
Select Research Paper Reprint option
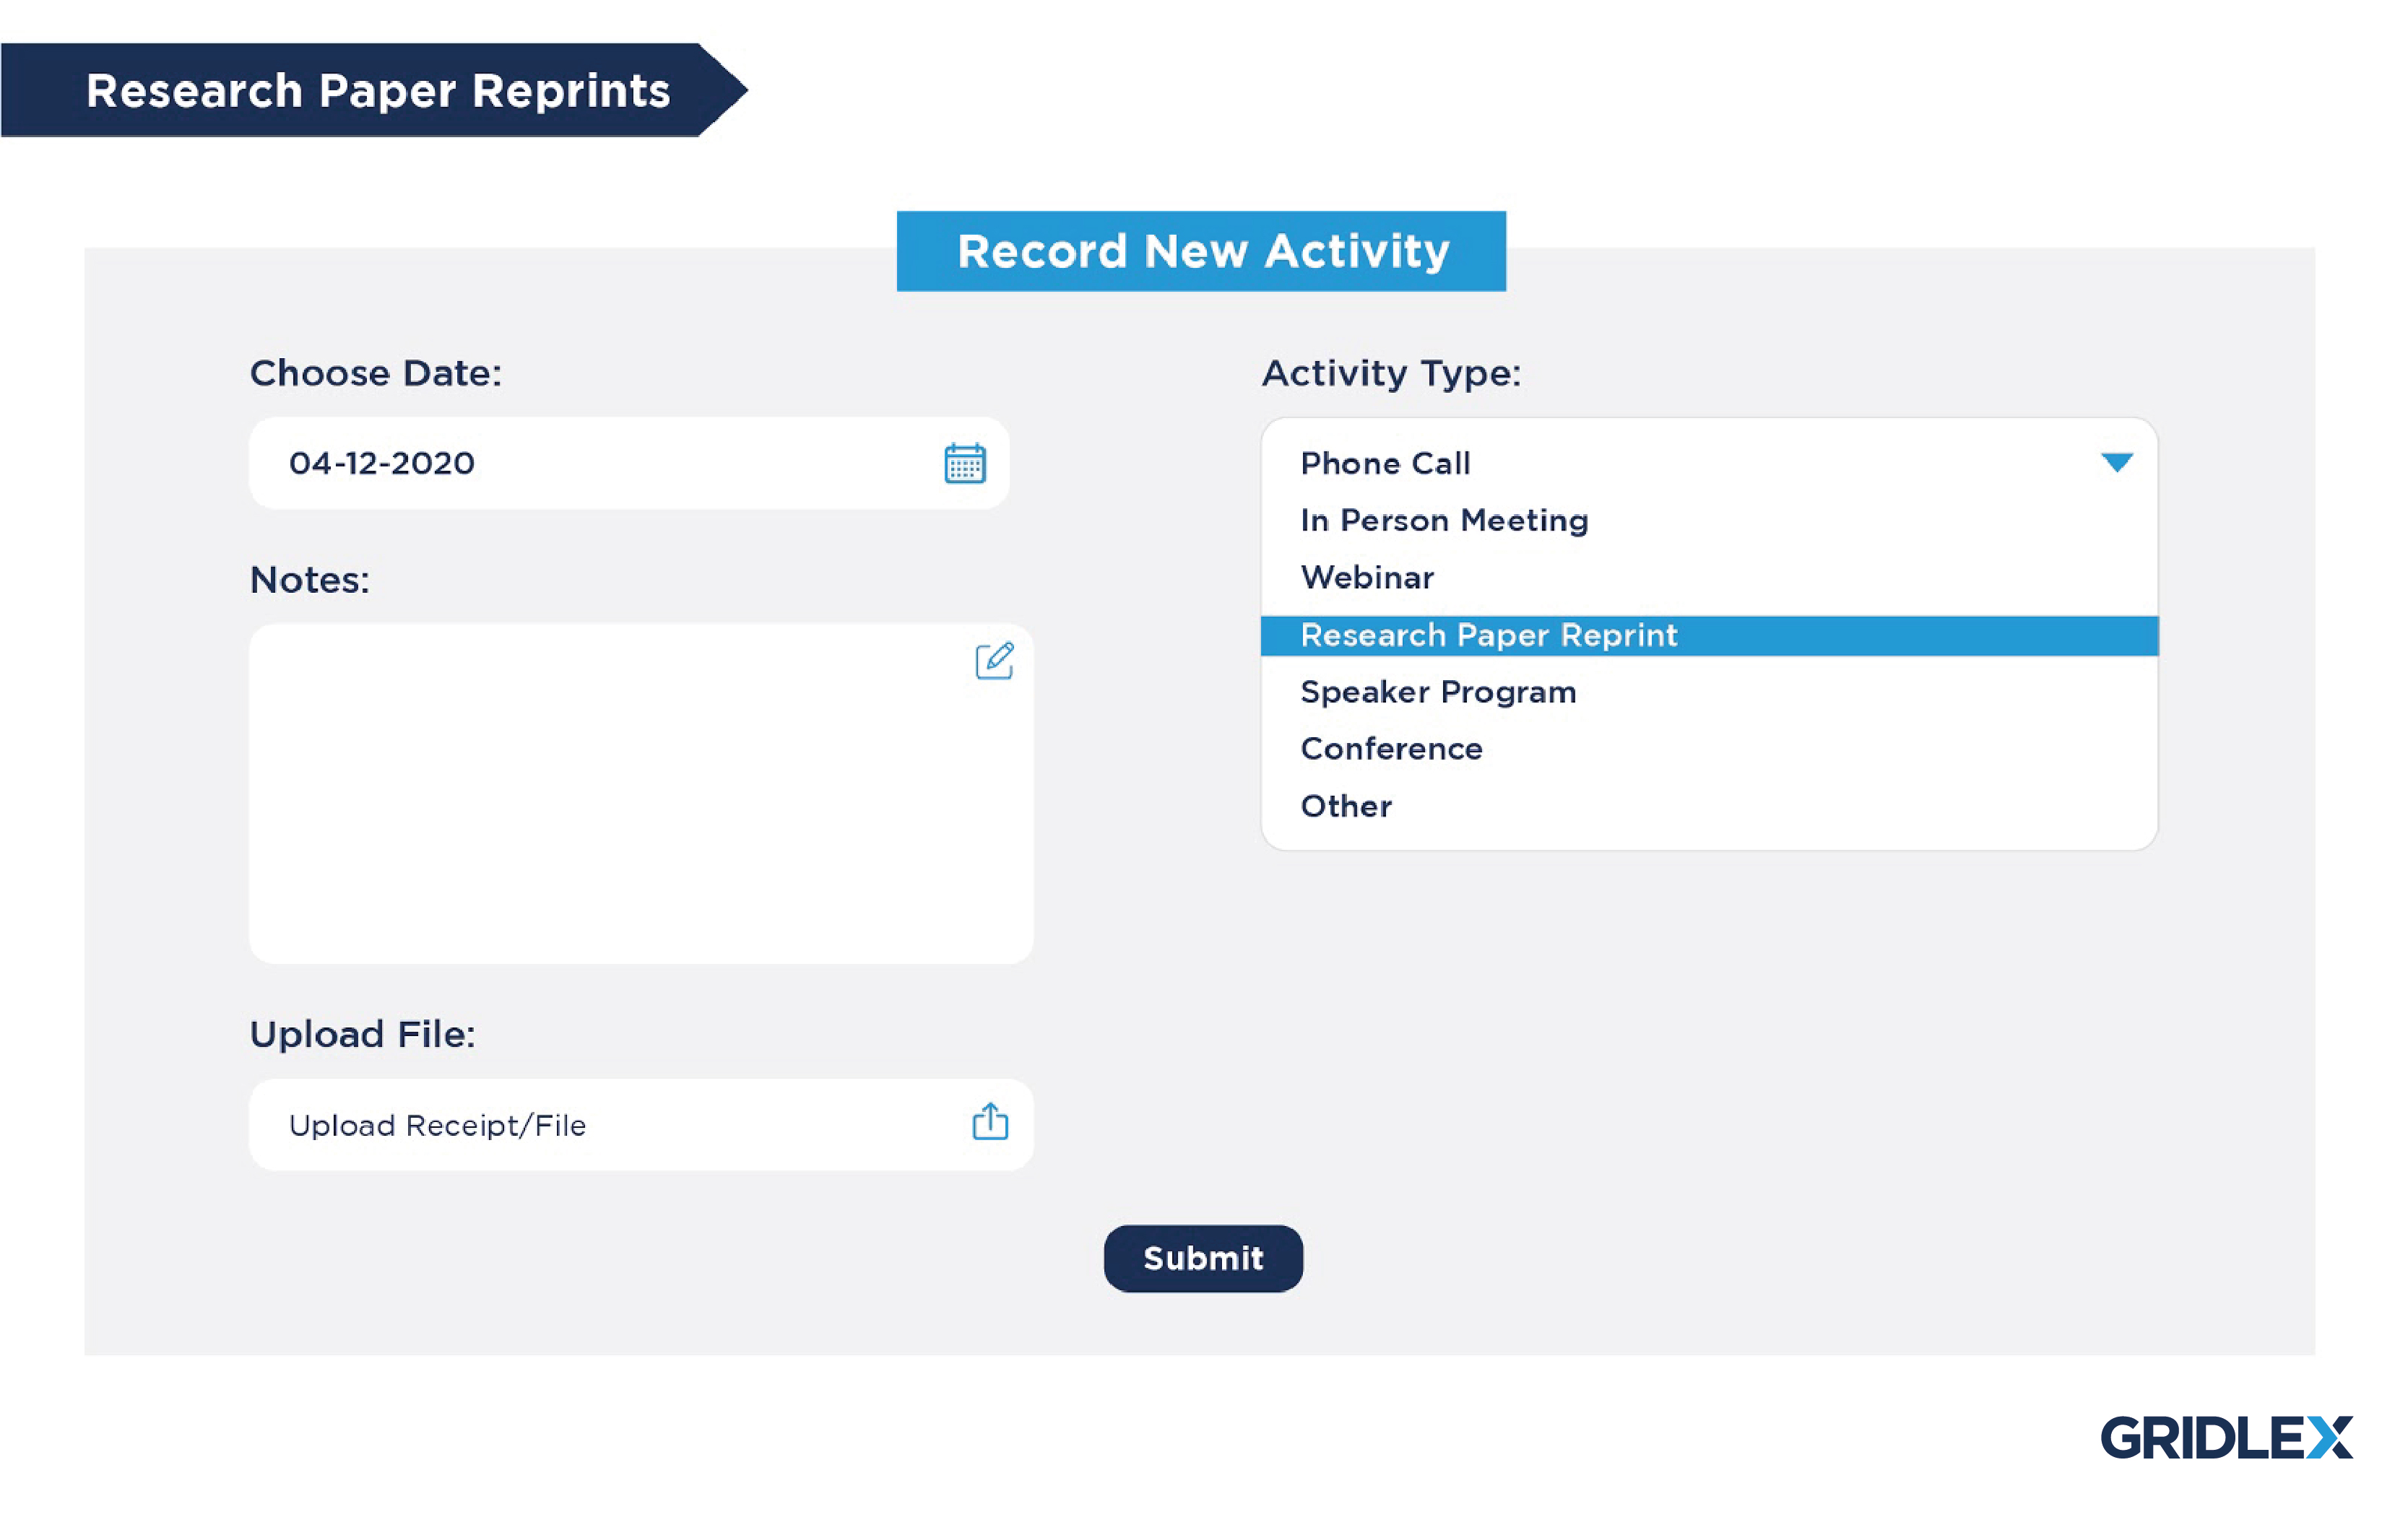coord(1709,636)
